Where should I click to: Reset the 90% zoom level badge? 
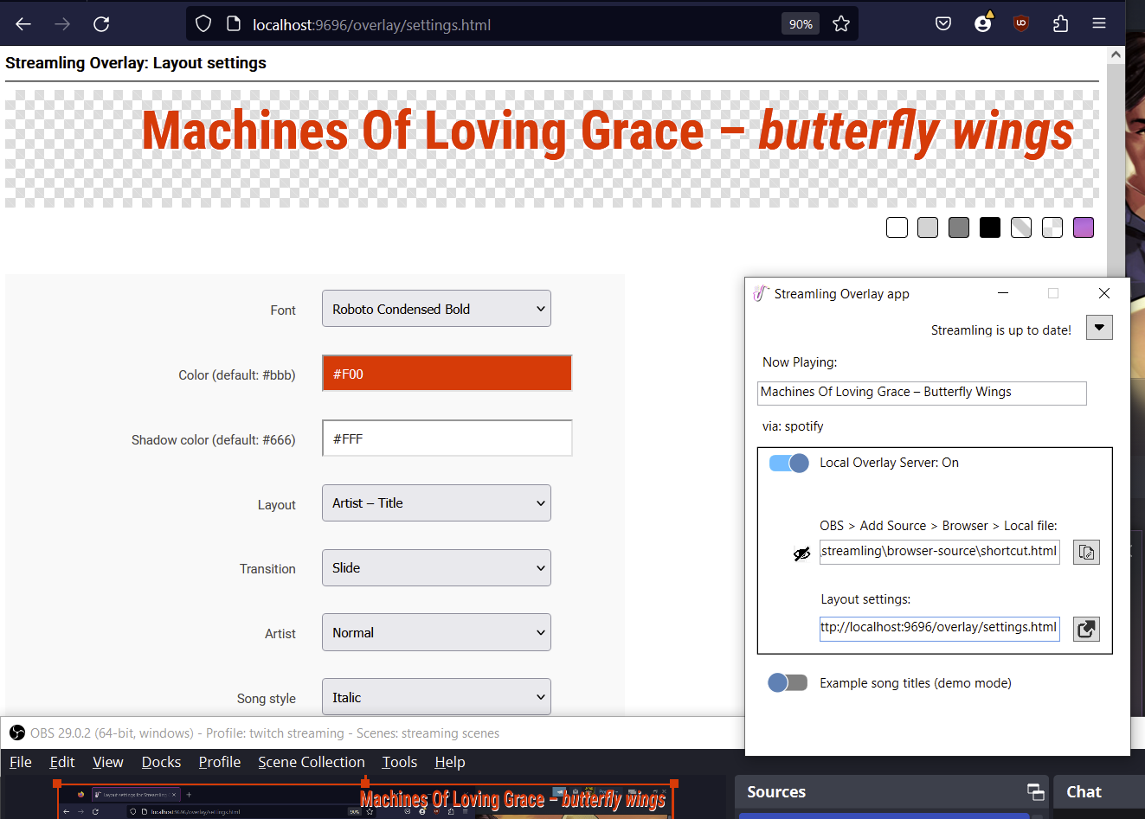pyautogui.click(x=801, y=24)
